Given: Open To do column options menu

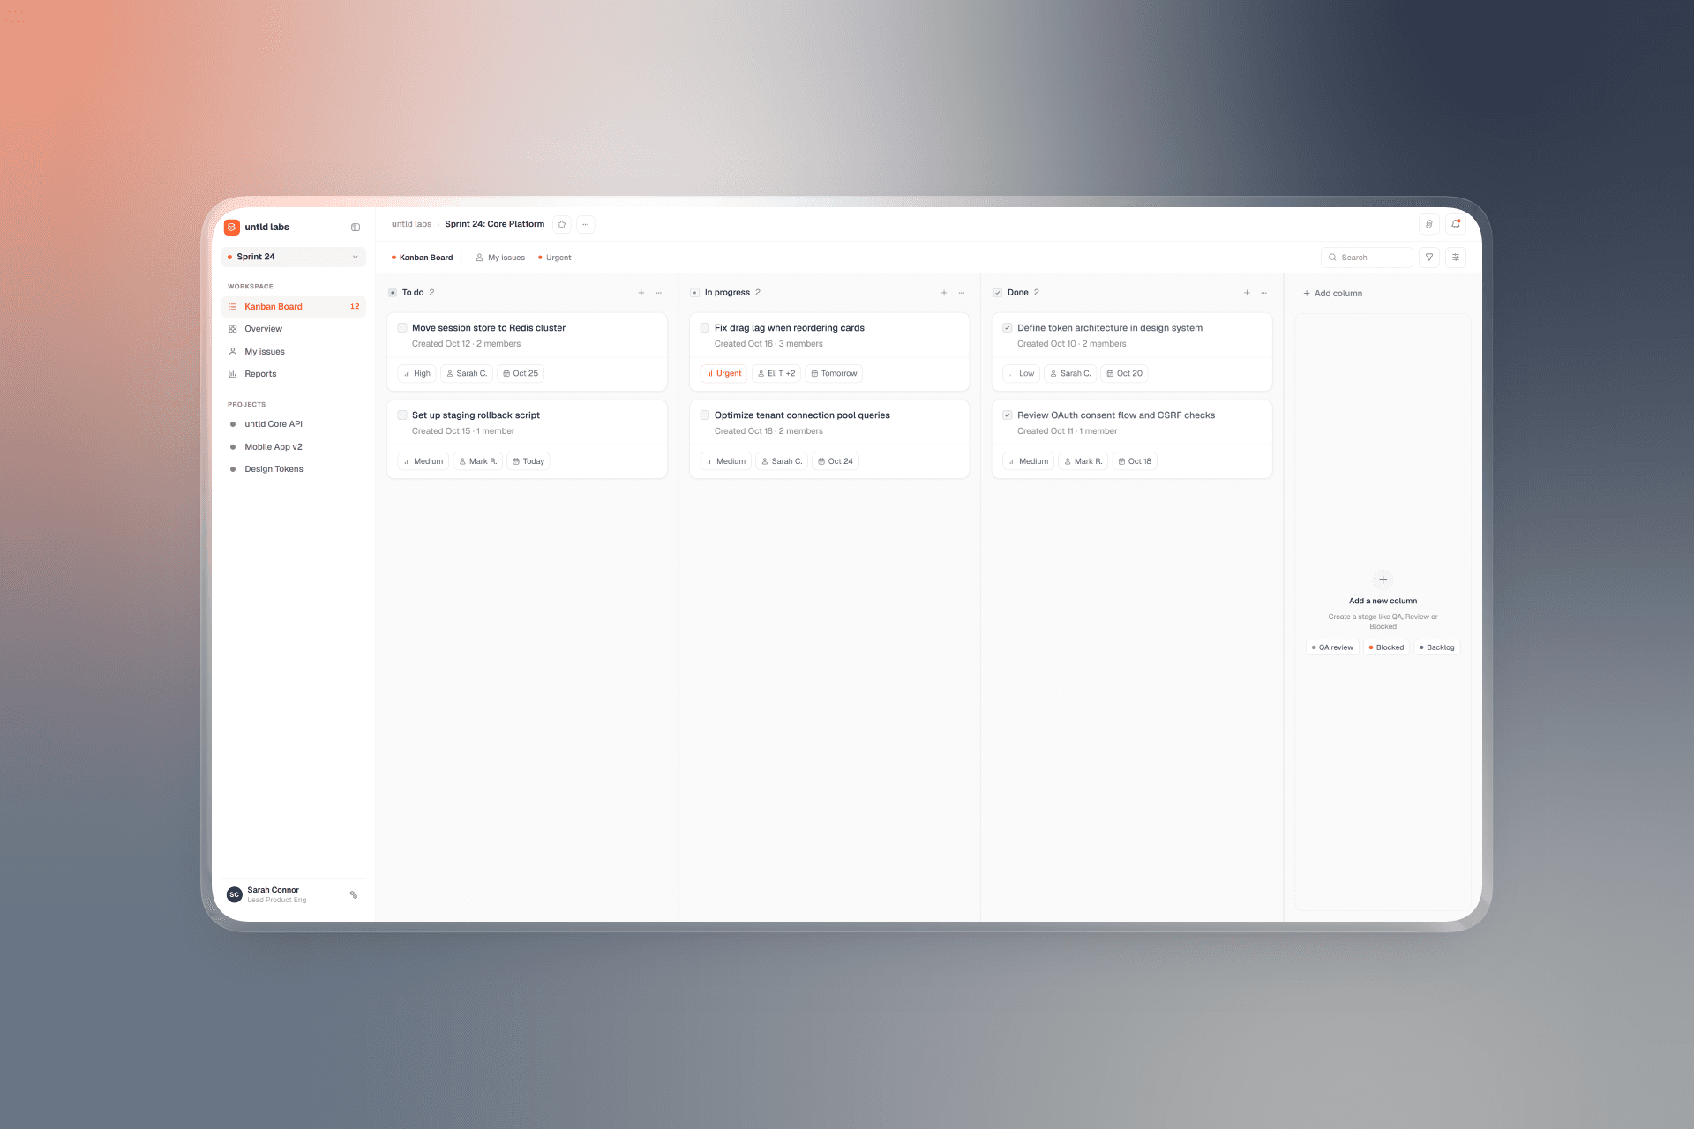Looking at the screenshot, I should pyautogui.click(x=659, y=293).
